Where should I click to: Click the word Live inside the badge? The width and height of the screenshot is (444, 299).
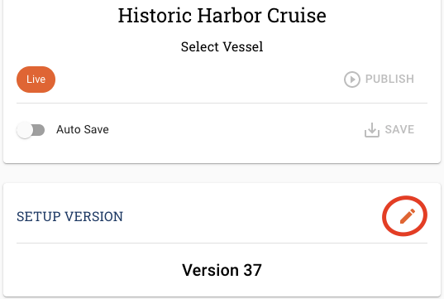click(36, 80)
